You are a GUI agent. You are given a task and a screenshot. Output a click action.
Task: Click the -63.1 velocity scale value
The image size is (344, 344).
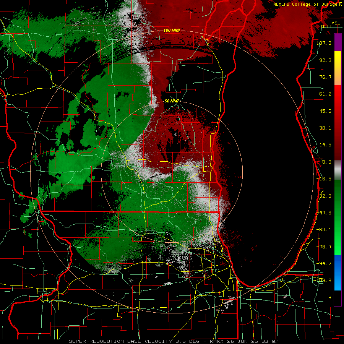pos(324,230)
